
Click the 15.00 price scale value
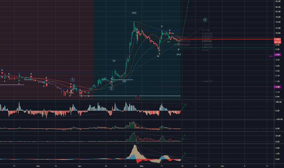click(x=278, y=22)
